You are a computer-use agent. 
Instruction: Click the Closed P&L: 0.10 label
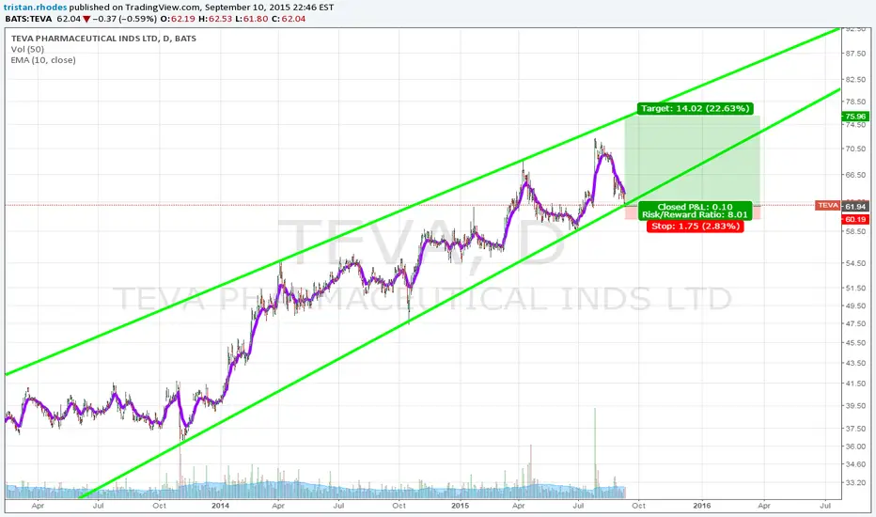[695, 207]
